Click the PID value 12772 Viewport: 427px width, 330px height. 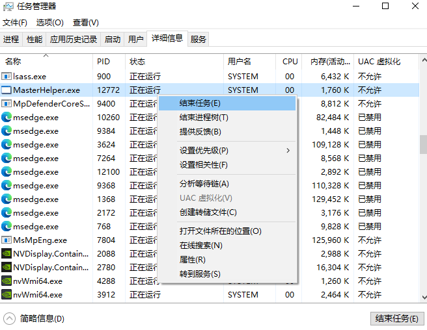[x=109, y=90]
